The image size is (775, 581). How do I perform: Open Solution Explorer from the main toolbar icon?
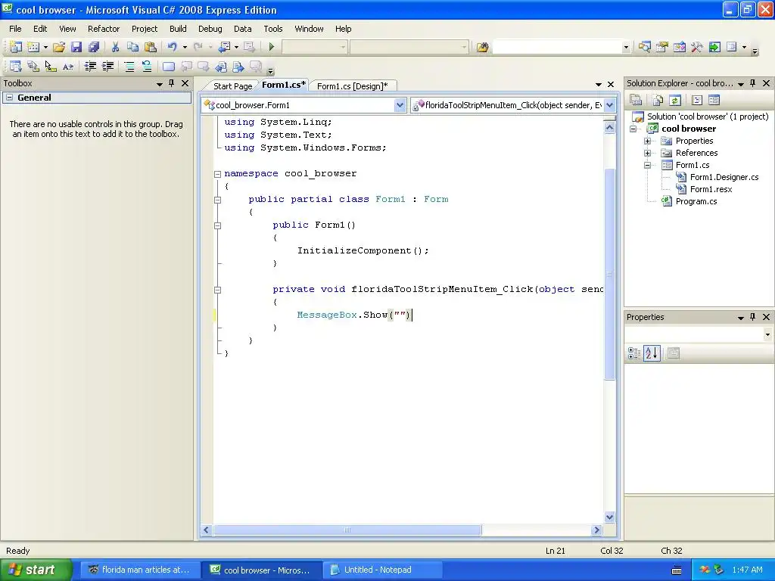644,47
